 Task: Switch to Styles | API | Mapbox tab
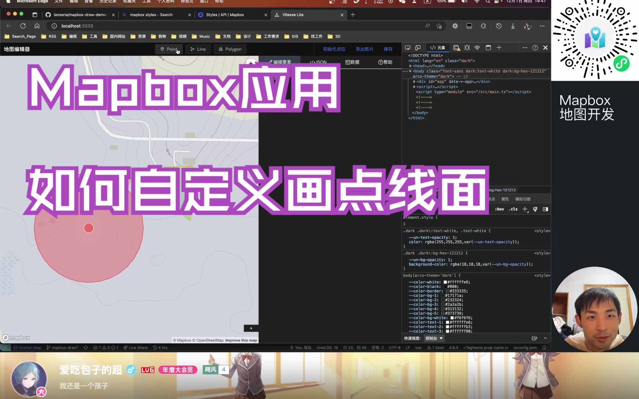tap(232, 15)
